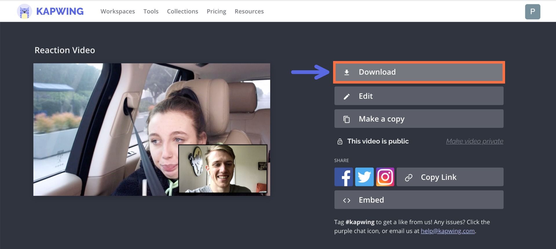Click the download arrow icon

[x=346, y=72]
